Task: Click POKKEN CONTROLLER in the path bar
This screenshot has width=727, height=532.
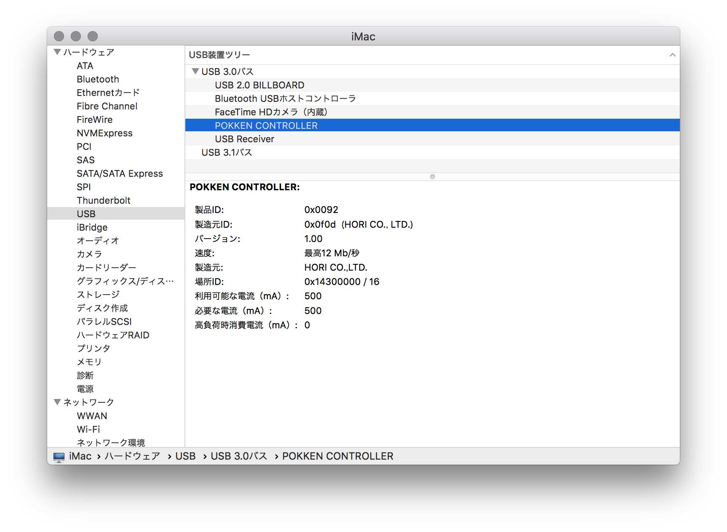Action: click(338, 456)
